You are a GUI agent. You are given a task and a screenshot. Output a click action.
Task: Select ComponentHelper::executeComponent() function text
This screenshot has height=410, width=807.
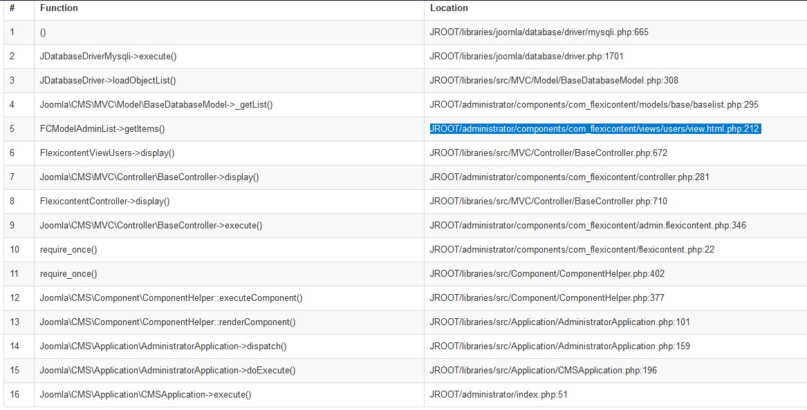171,298
